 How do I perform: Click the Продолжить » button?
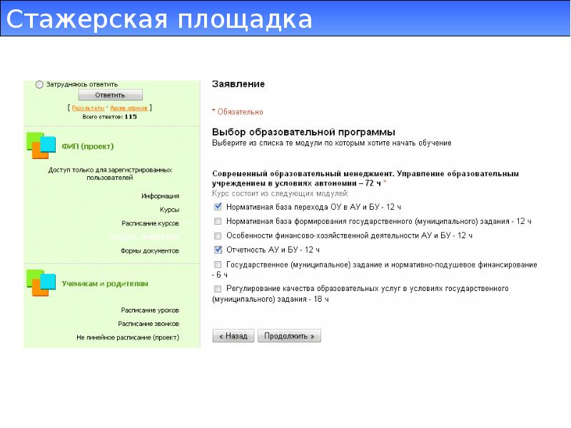tap(290, 335)
